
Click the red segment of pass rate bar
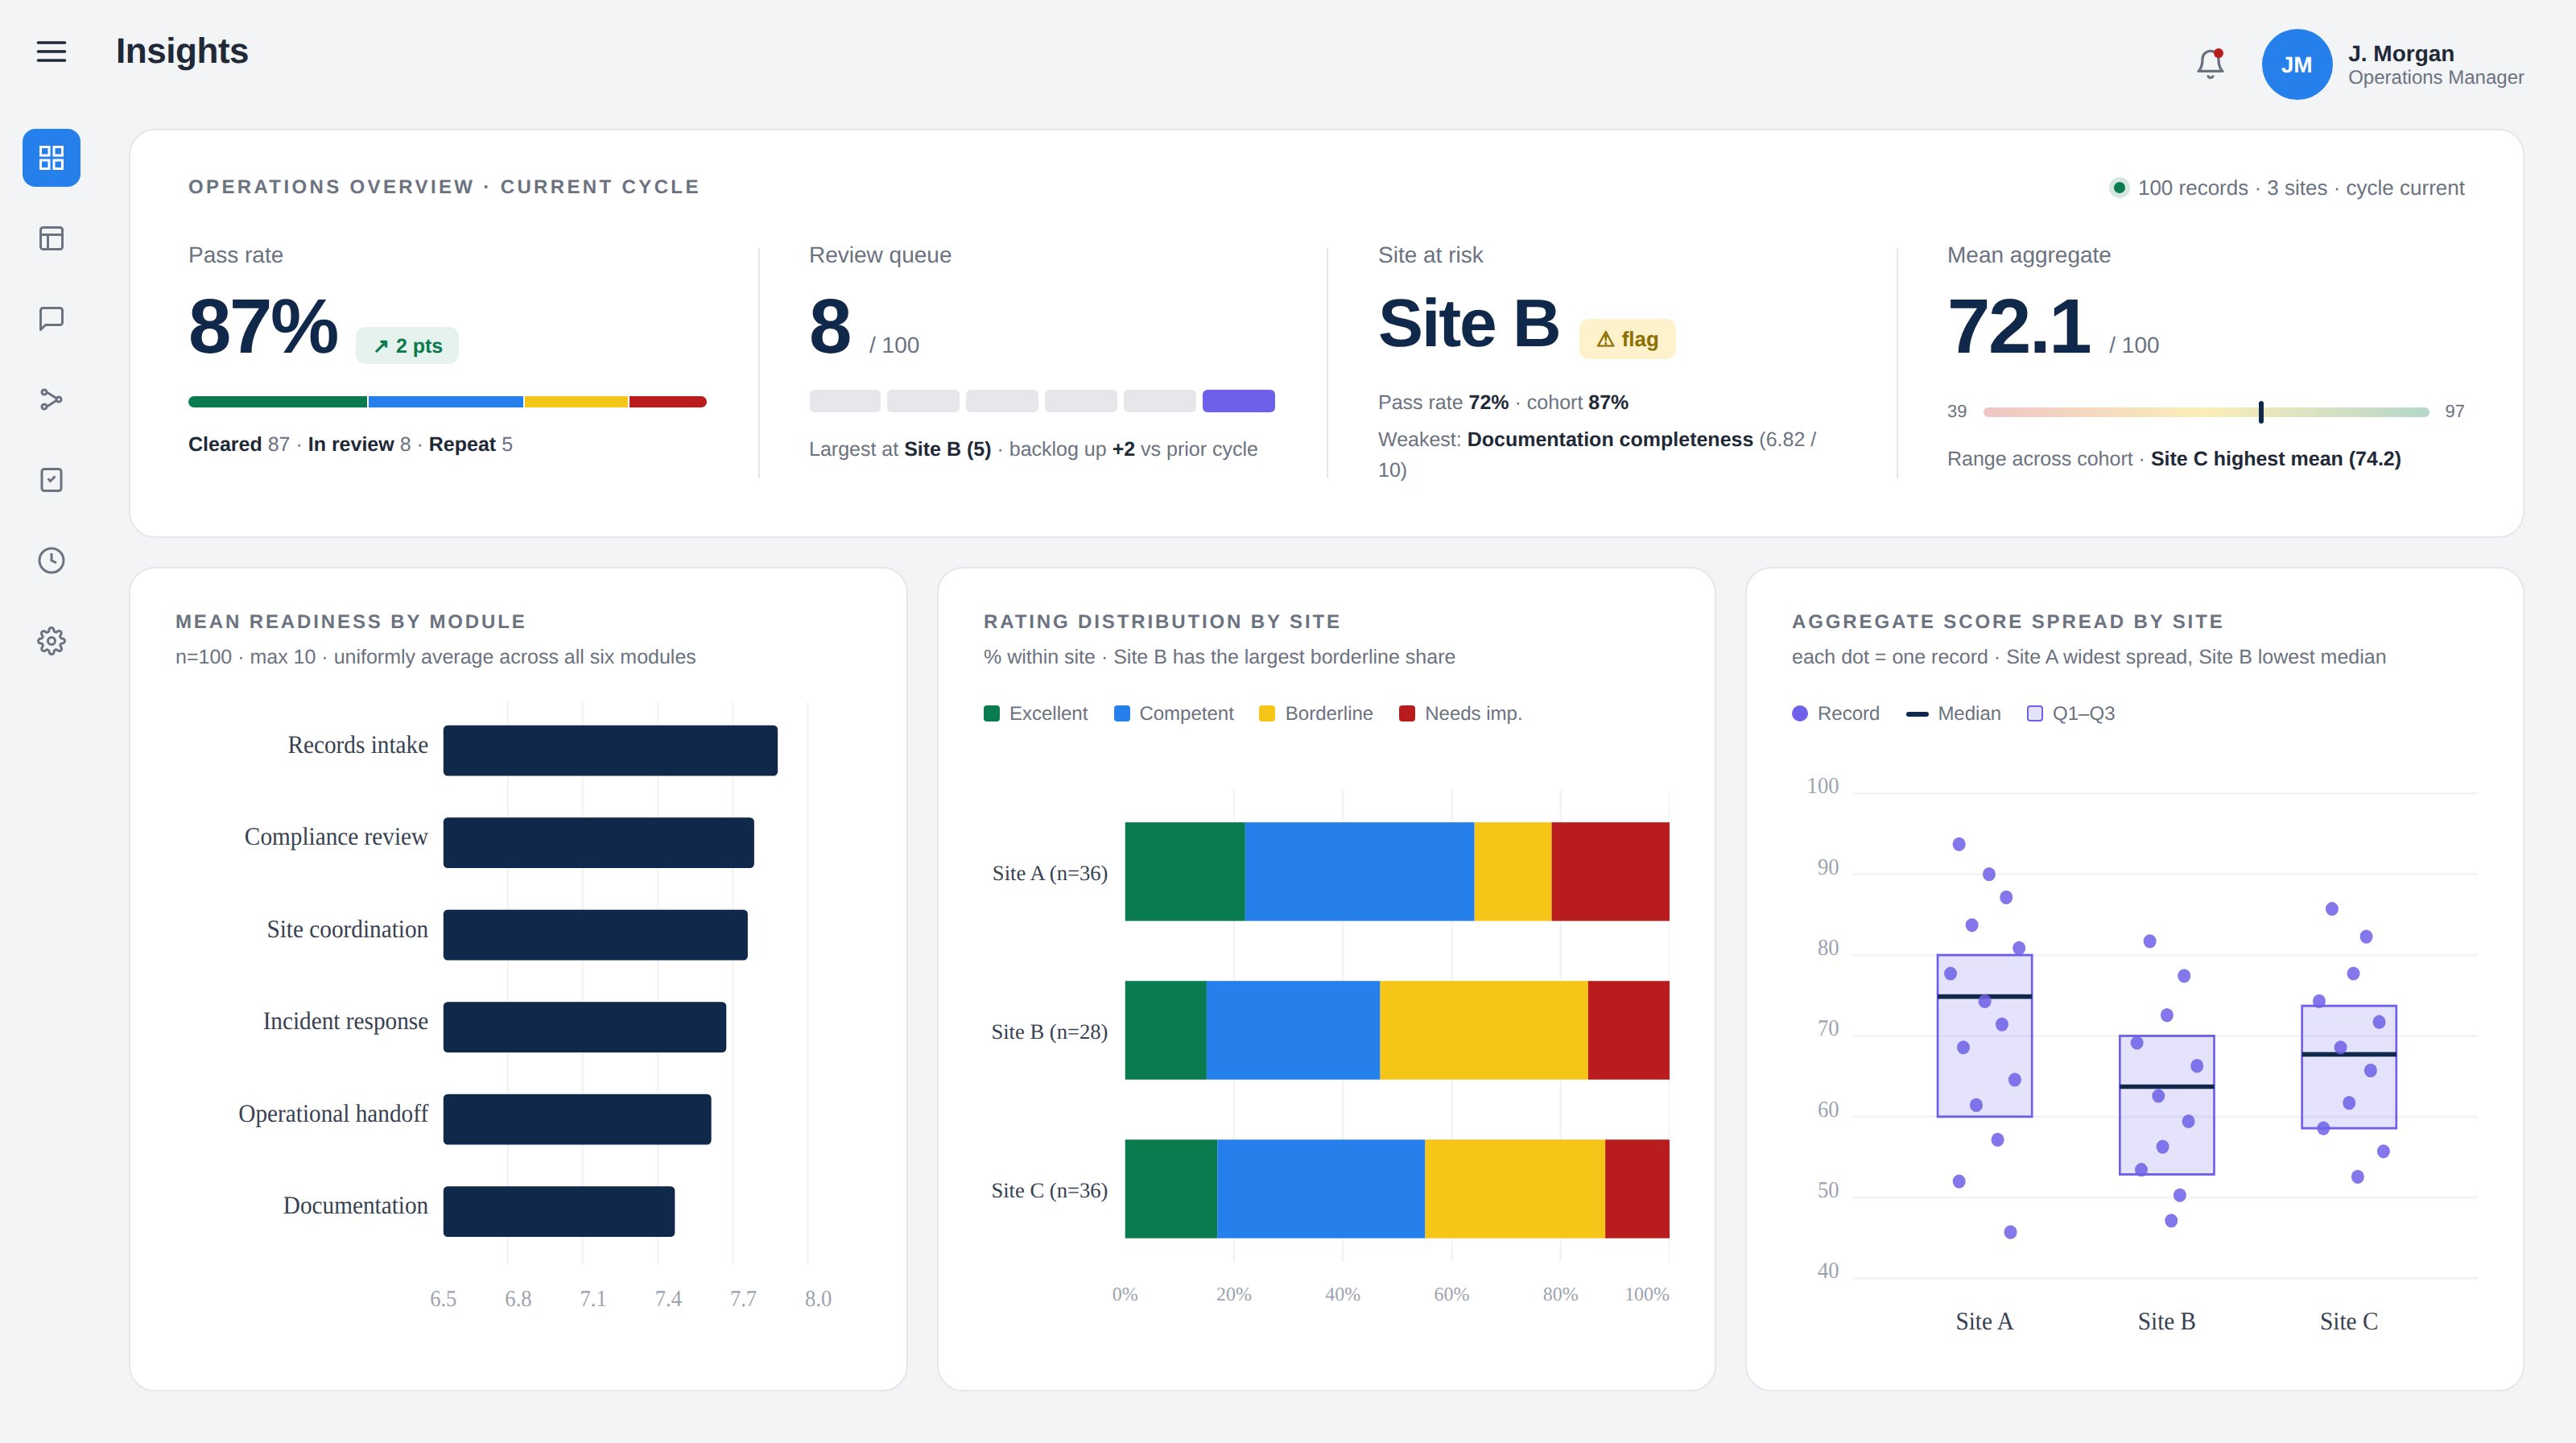[668, 402]
